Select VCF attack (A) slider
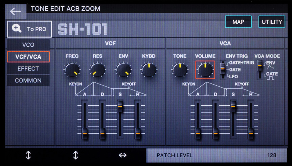292x166 pixels. [85, 120]
